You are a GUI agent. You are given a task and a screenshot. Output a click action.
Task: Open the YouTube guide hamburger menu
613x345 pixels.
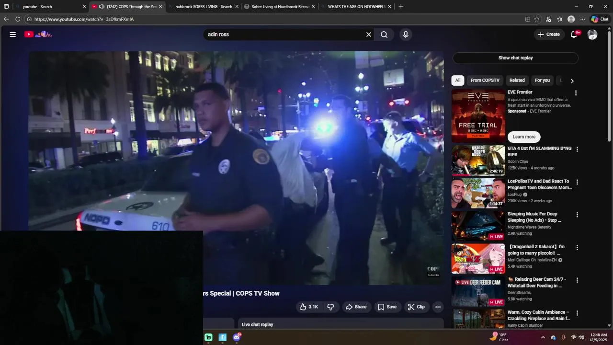coord(13,34)
